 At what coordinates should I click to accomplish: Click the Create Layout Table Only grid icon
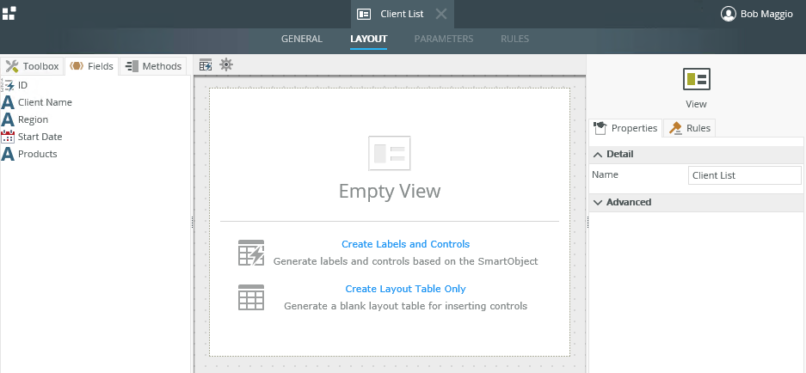click(250, 297)
